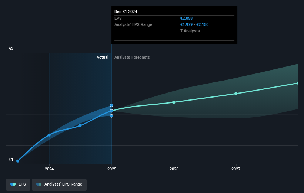Click the lower analyst range marker at 2025
The width and height of the screenshot is (304, 193).
pos(111,116)
